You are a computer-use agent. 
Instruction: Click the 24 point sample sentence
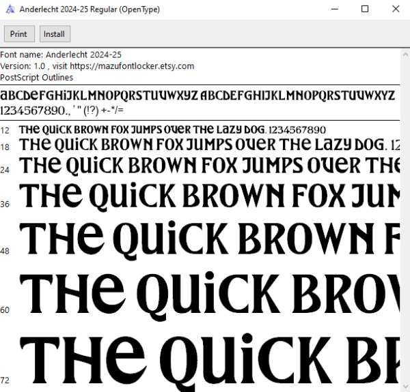point(210,166)
